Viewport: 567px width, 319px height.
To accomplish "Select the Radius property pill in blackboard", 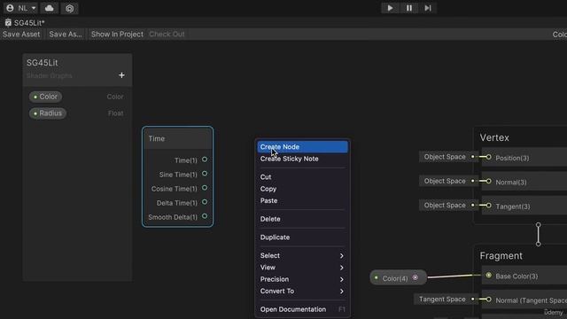I will (48, 113).
